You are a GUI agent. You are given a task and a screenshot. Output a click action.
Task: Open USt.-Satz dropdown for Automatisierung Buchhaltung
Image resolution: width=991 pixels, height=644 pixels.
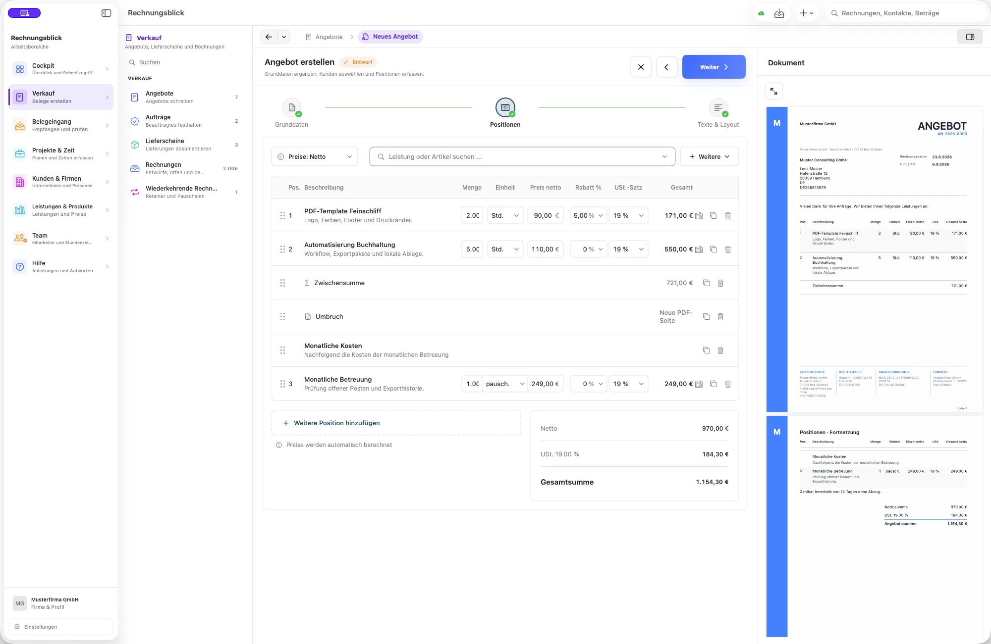pos(628,249)
